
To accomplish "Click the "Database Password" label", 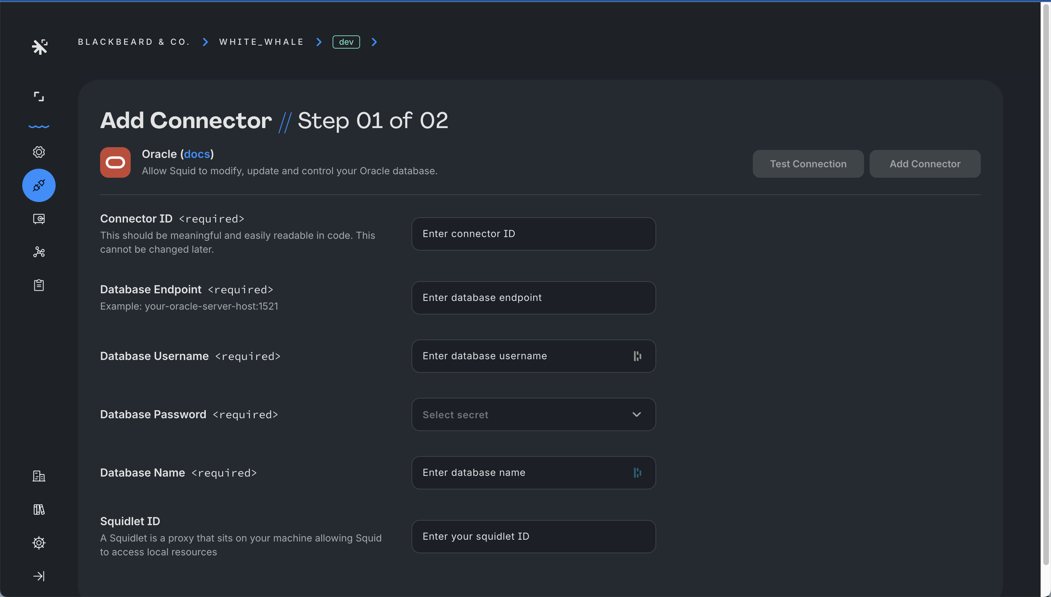I will tap(153, 414).
